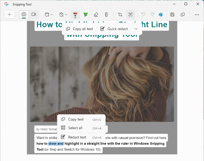Open the snipping mode rectangle dropdown
This screenshot has height=161, width=204.
coord(49,15)
